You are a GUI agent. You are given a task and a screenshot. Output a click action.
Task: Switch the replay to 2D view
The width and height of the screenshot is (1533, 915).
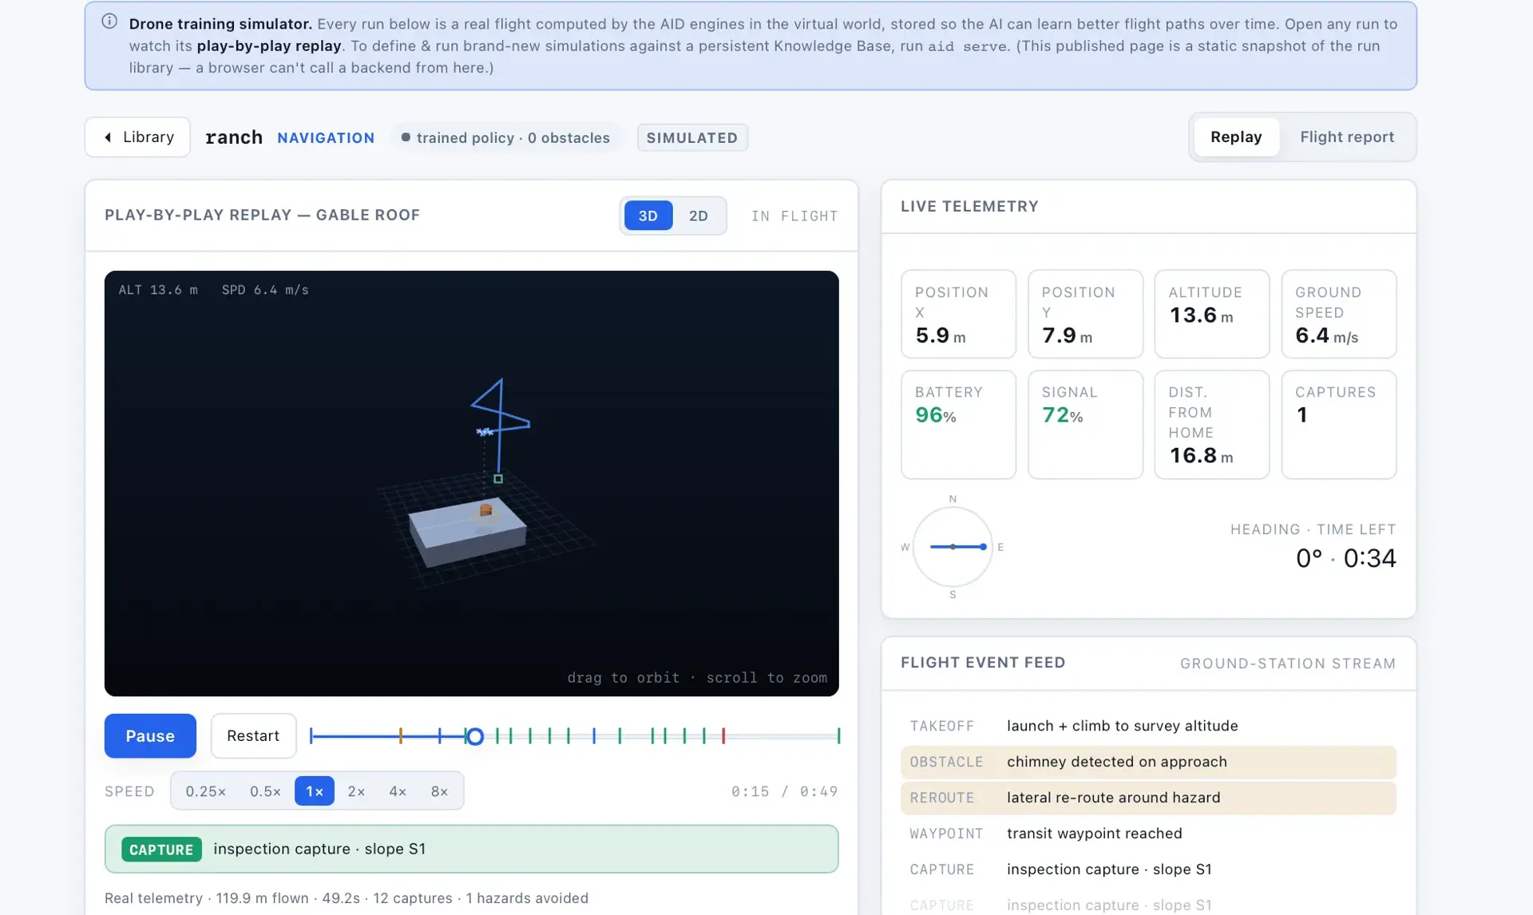point(699,216)
